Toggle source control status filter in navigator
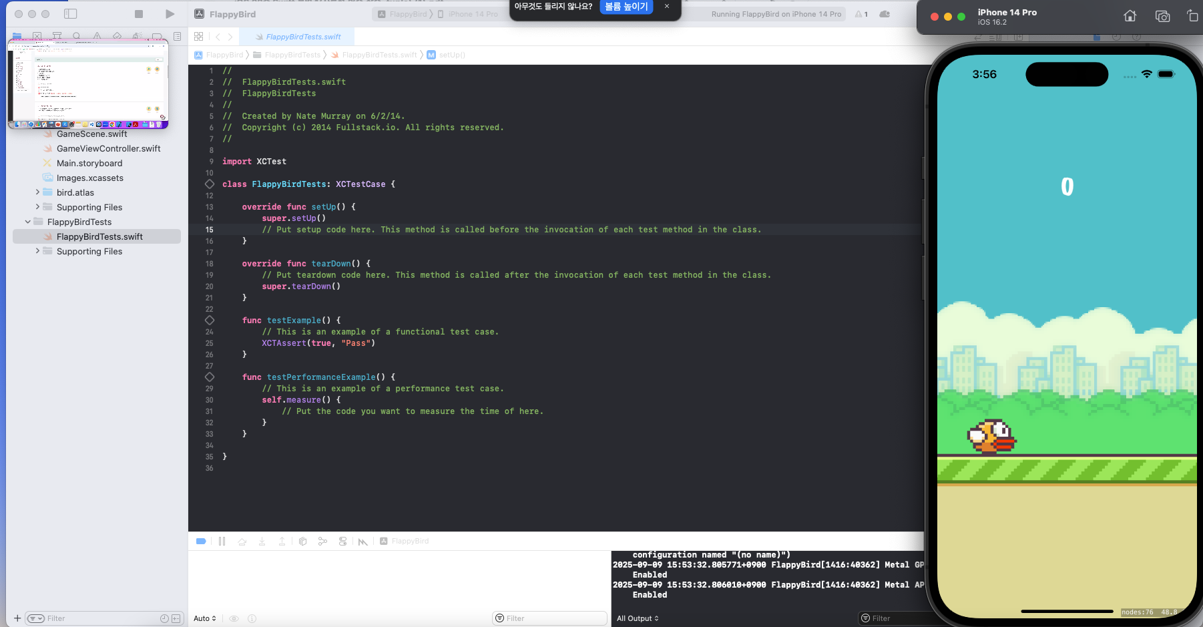Screen dimensions: 1203x627 176,618
